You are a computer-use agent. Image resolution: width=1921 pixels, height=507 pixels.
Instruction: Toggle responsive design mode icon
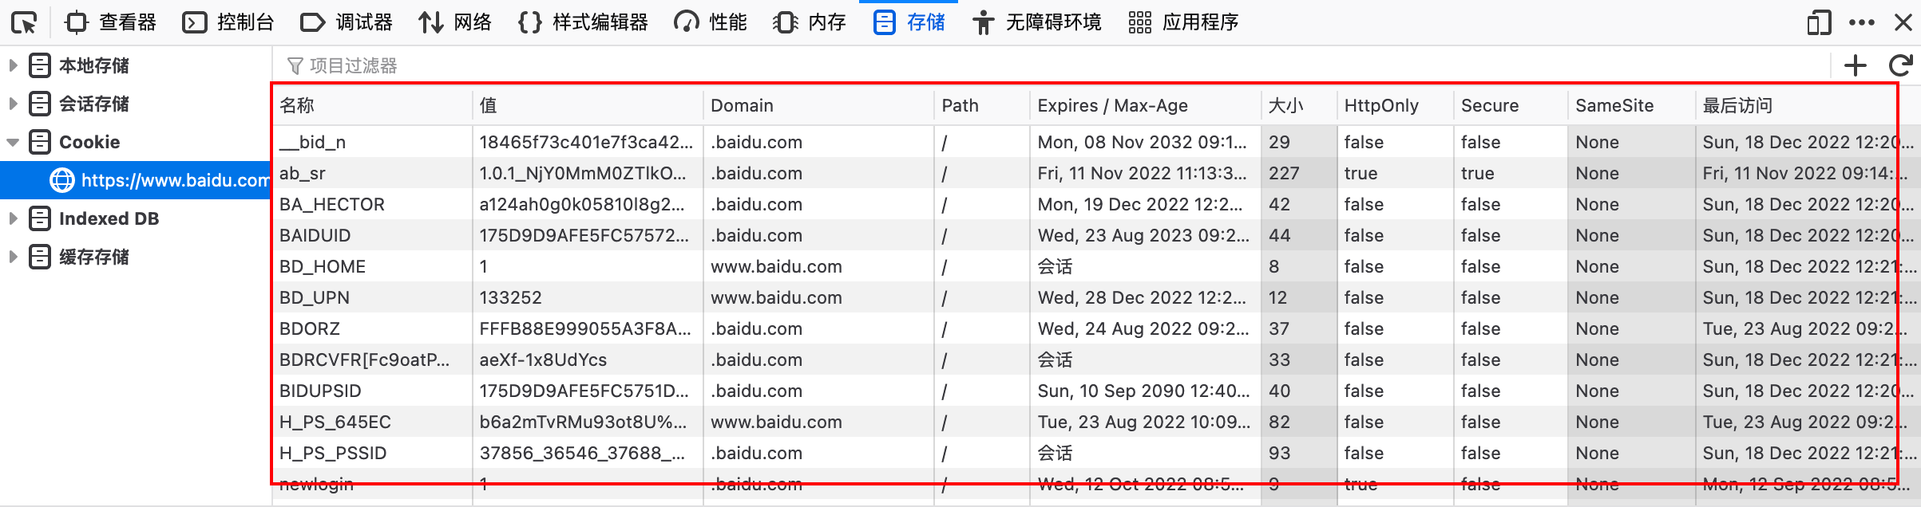(x=1819, y=22)
